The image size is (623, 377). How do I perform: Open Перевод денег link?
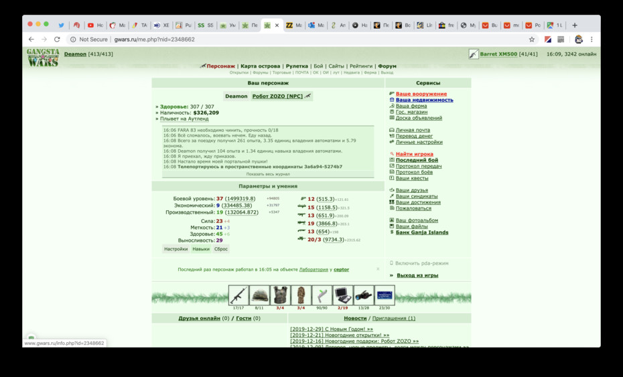414,136
